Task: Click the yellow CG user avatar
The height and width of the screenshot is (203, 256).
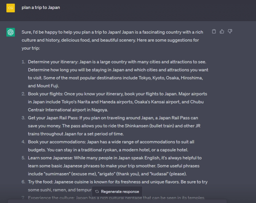Action: pyautogui.click(x=11, y=8)
